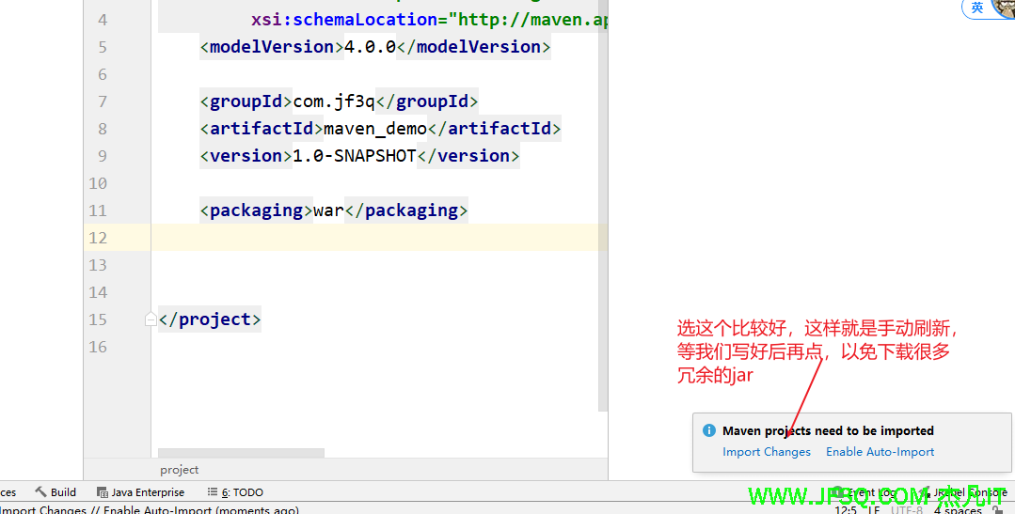
Task: Click the maven_demo artifactId value
Action: coord(374,129)
